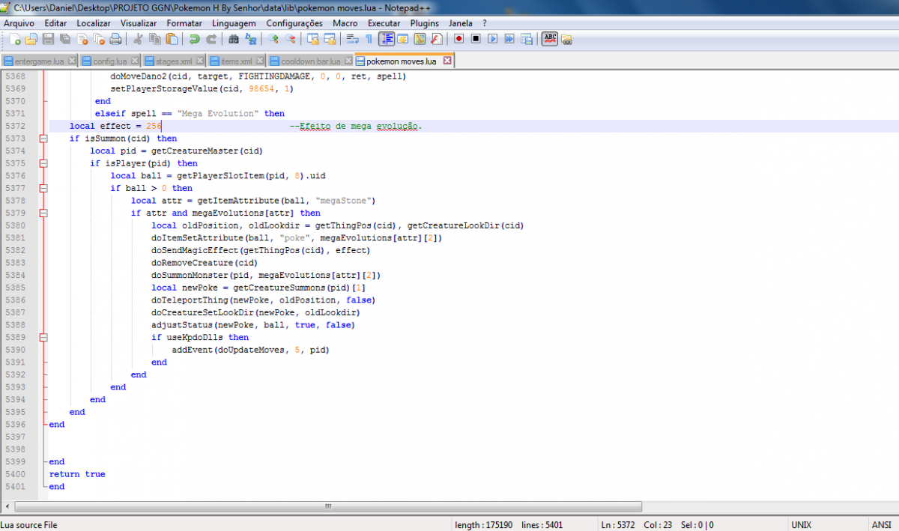Open the Formatar menu
Image resolution: width=899 pixels, height=531 pixels.
(x=184, y=23)
